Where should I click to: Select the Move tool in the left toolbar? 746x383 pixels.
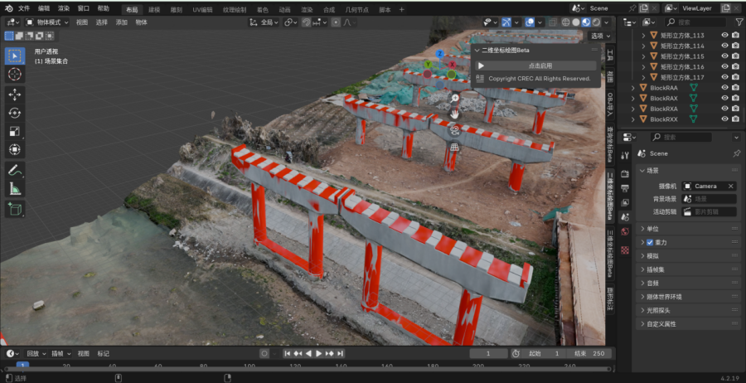coord(15,95)
